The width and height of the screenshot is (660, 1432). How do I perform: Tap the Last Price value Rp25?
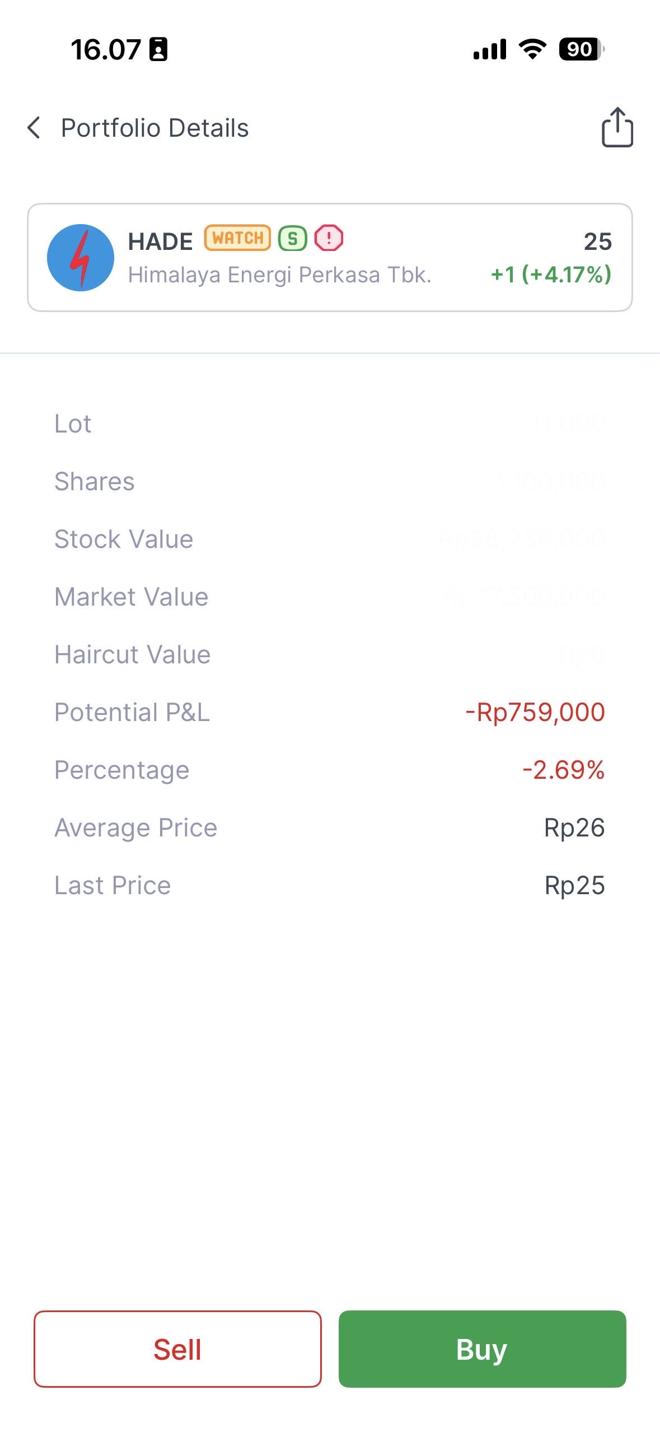pos(574,886)
